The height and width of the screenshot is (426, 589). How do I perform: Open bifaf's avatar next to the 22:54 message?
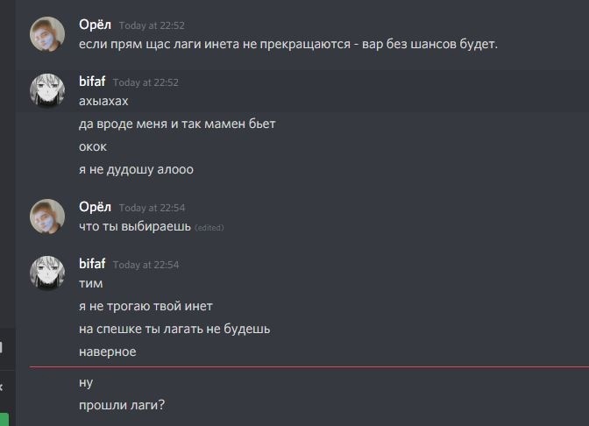[x=47, y=273]
